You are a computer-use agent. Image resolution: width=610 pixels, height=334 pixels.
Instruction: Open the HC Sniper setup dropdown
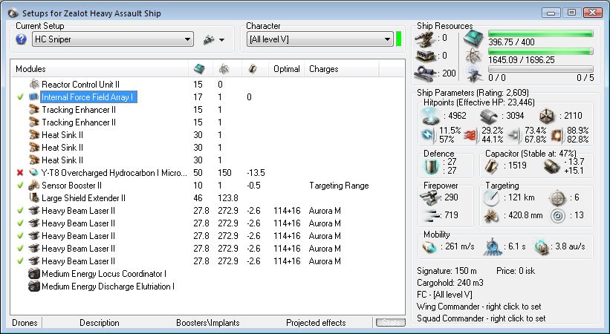[113, 39]
